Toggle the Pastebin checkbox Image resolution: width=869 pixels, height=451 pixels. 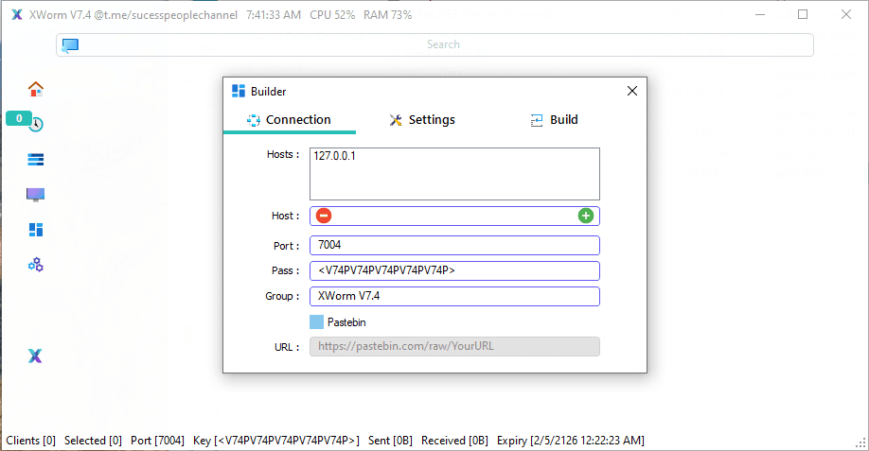316,322
